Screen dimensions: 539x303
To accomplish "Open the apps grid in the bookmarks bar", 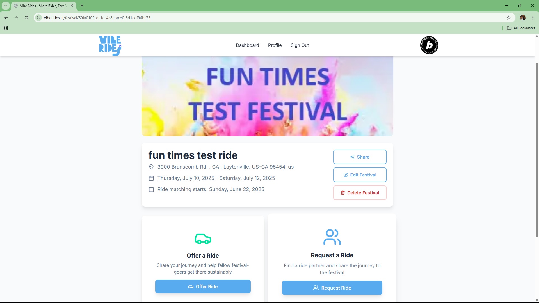I will tap(6, 28).
